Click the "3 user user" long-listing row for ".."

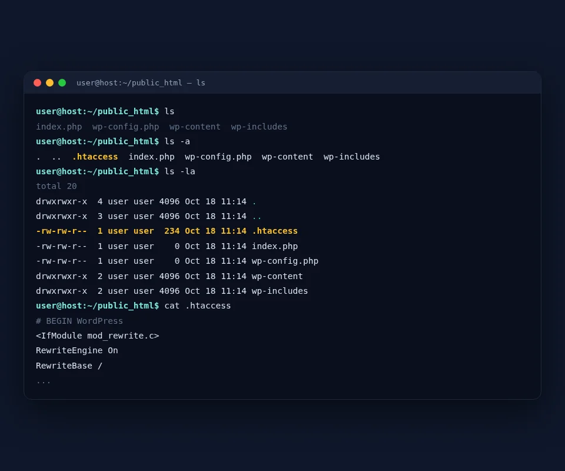tap(149, 216)
